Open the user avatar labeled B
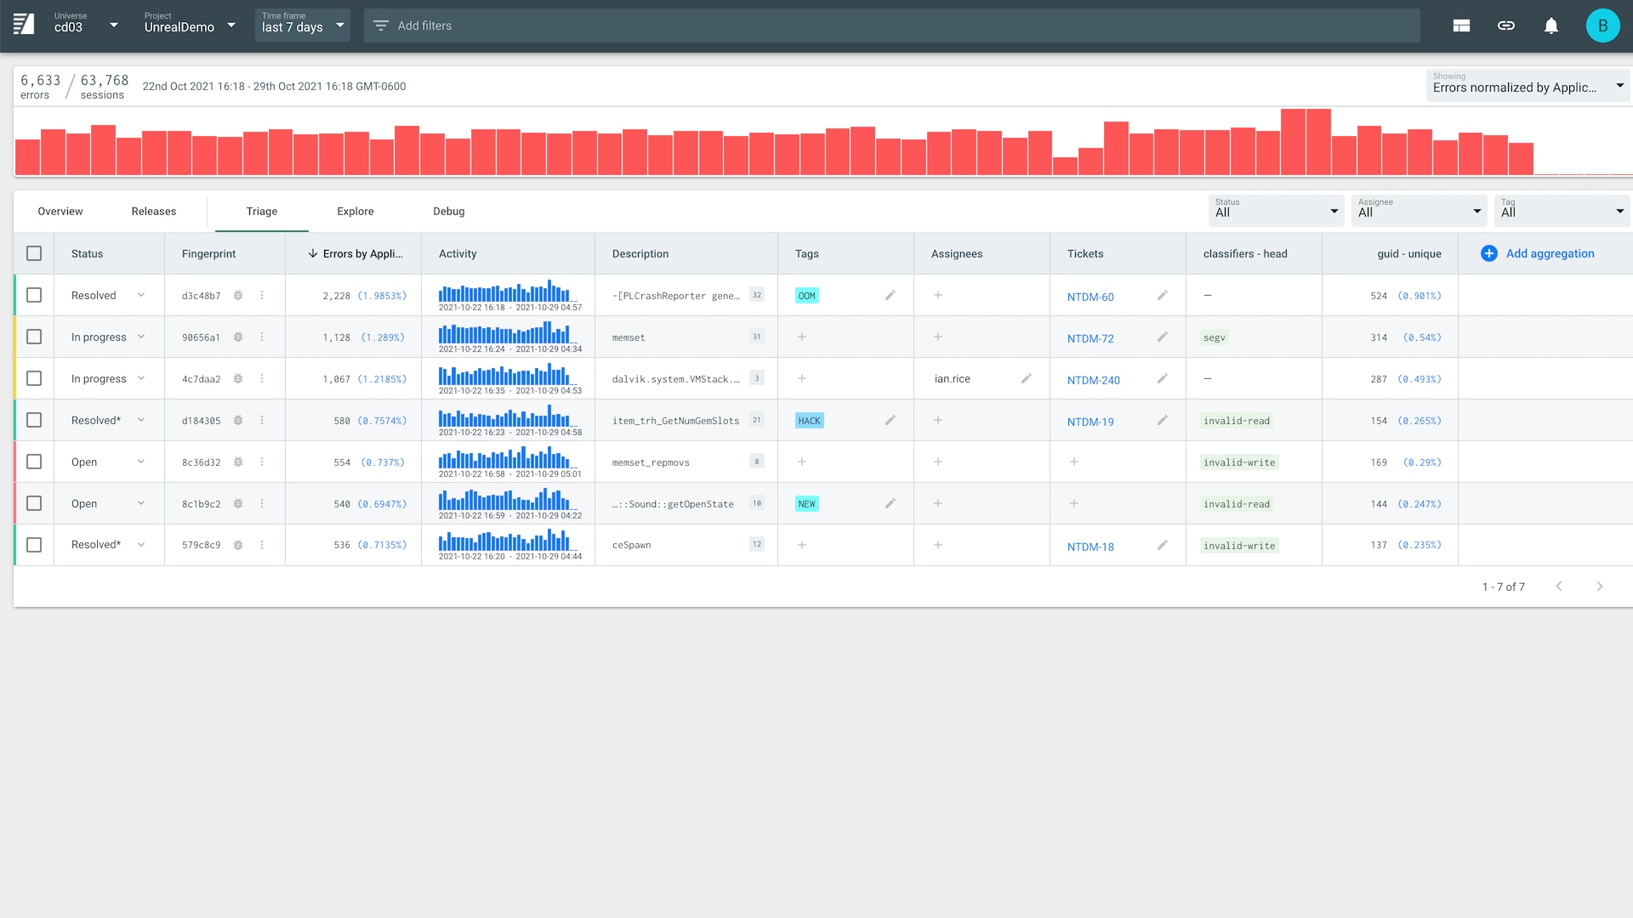The image size is (1633, 918). (x=1602, y=25)
